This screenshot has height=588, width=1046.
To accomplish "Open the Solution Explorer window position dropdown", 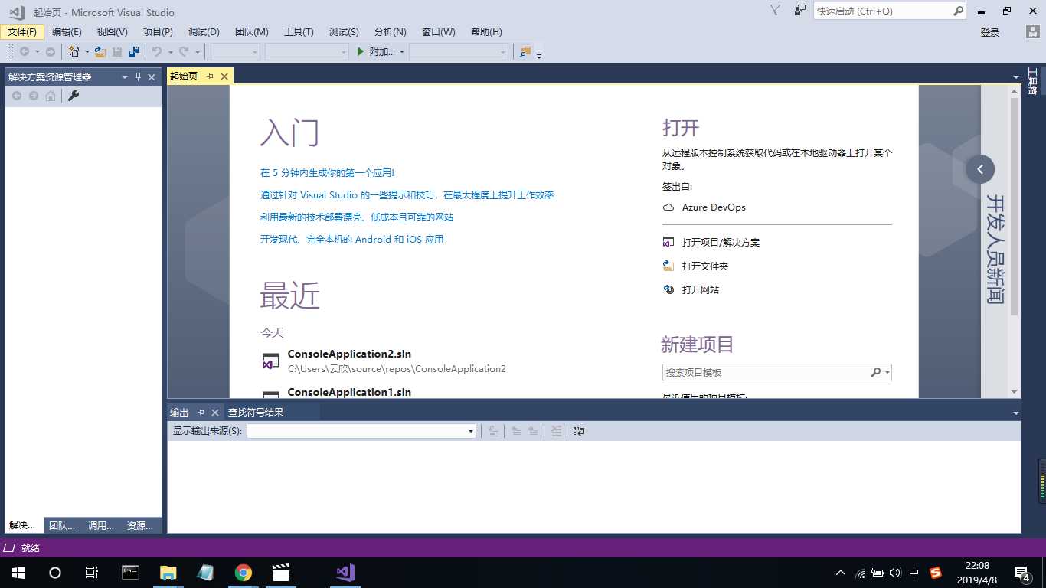I will [x=125, y=77].
